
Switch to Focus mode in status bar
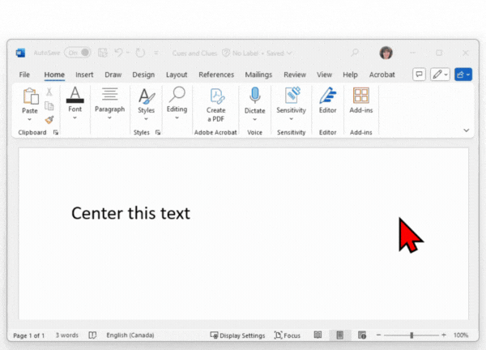(288, 335)
